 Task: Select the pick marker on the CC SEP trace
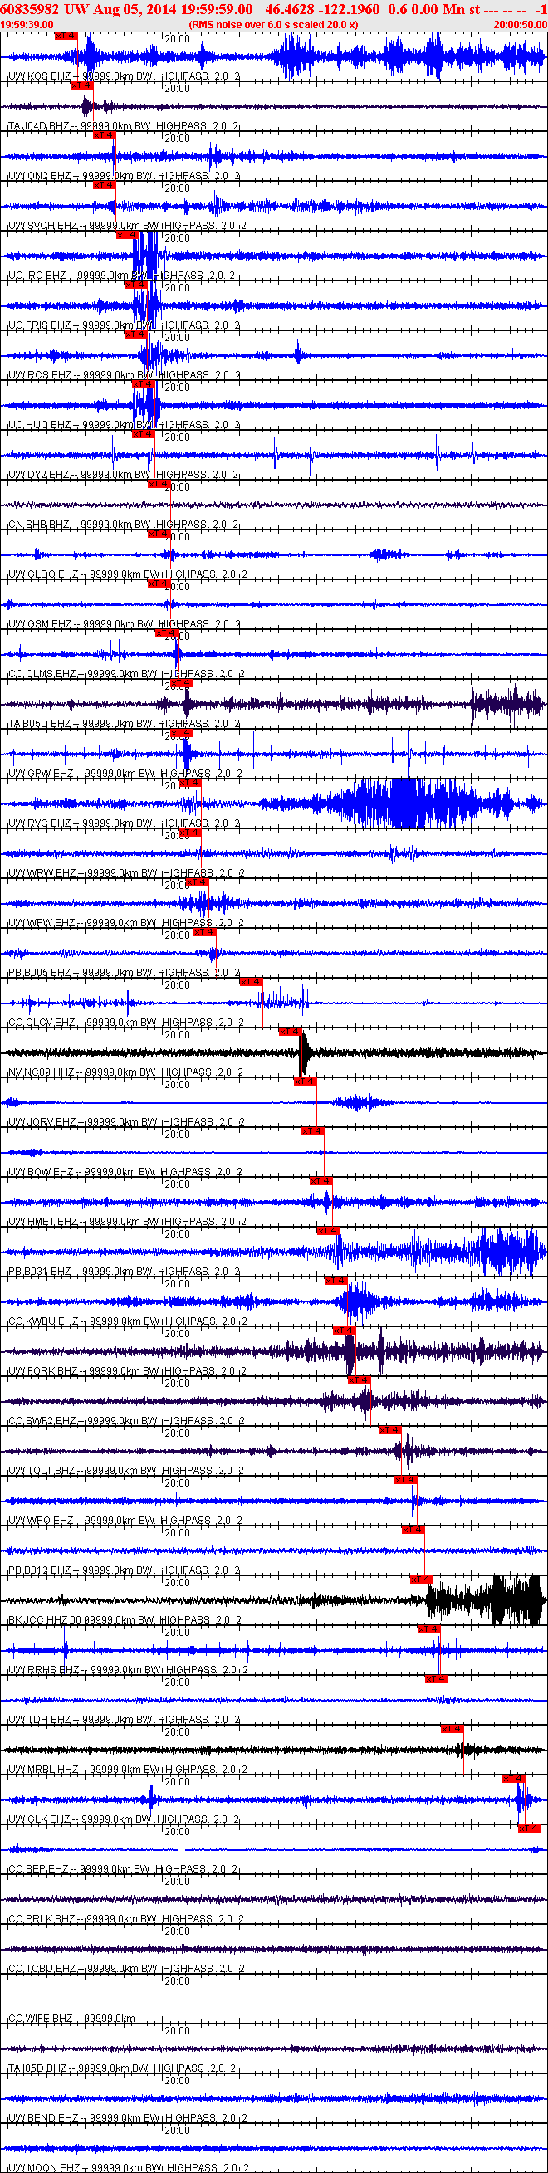pos(529,1828)
